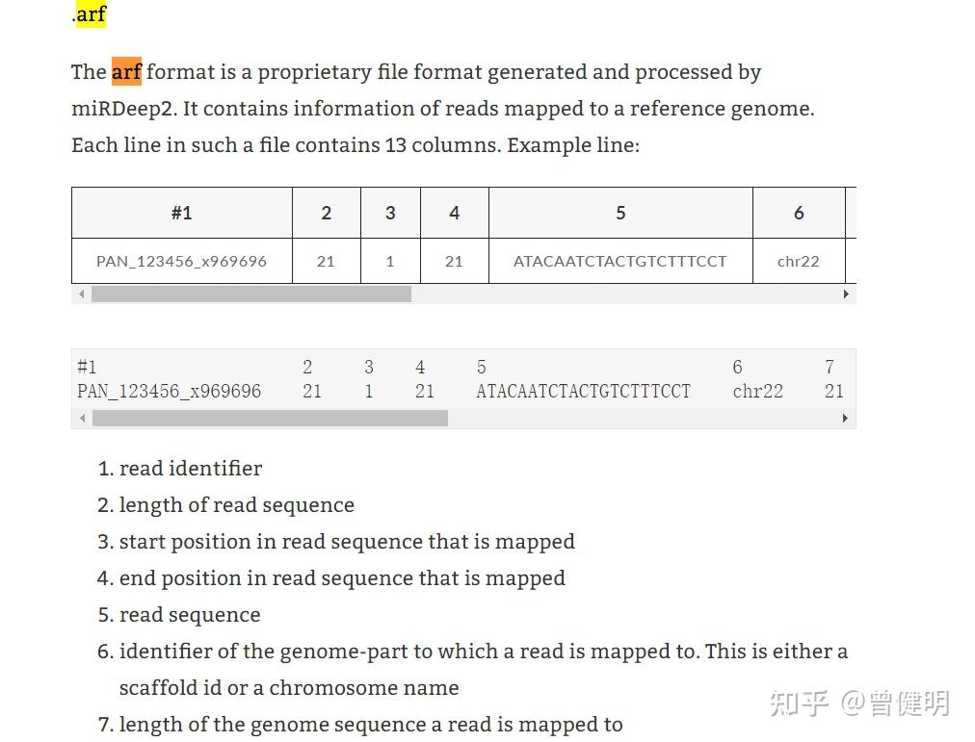Click right arrow of table's horizontal scrollbar
975x742 pixels.
click(x=846, y=294)
